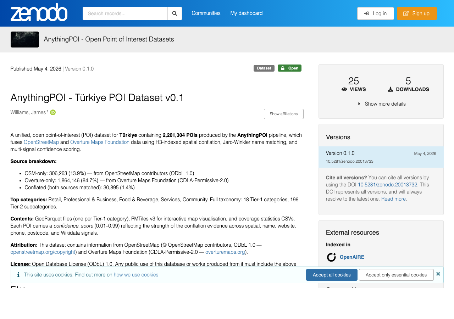The width and height of the screenshot is (454, 319).
Task: Click the Overture-only: 1,864,146 list item
Action: (127, 180)
